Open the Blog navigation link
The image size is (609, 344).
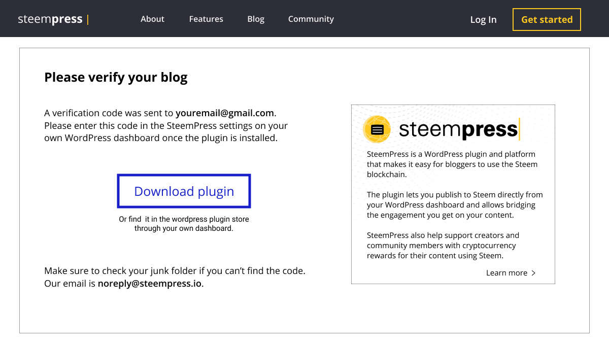click(x=256, y=19)
